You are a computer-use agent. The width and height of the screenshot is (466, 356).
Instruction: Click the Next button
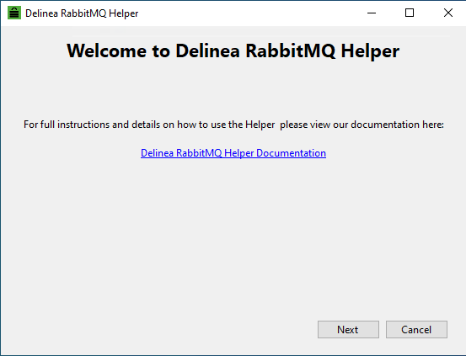[x=348, y=330]
